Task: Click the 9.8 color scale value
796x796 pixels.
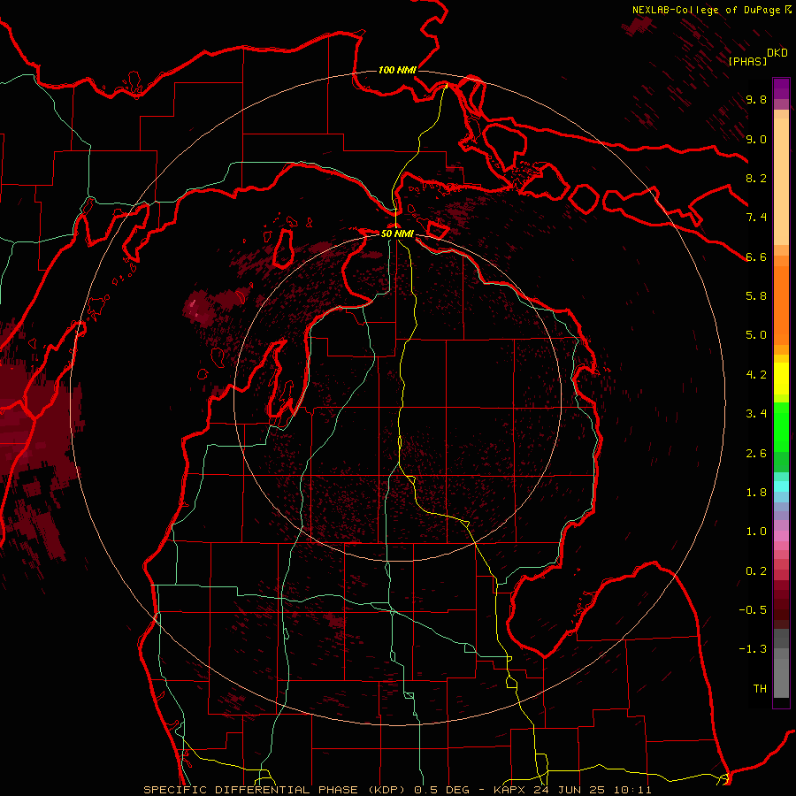Action: point(756,99)
